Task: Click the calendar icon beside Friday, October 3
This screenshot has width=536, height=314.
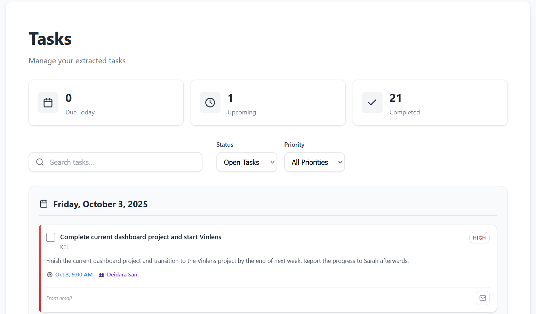Action: [x=43, y=204]
